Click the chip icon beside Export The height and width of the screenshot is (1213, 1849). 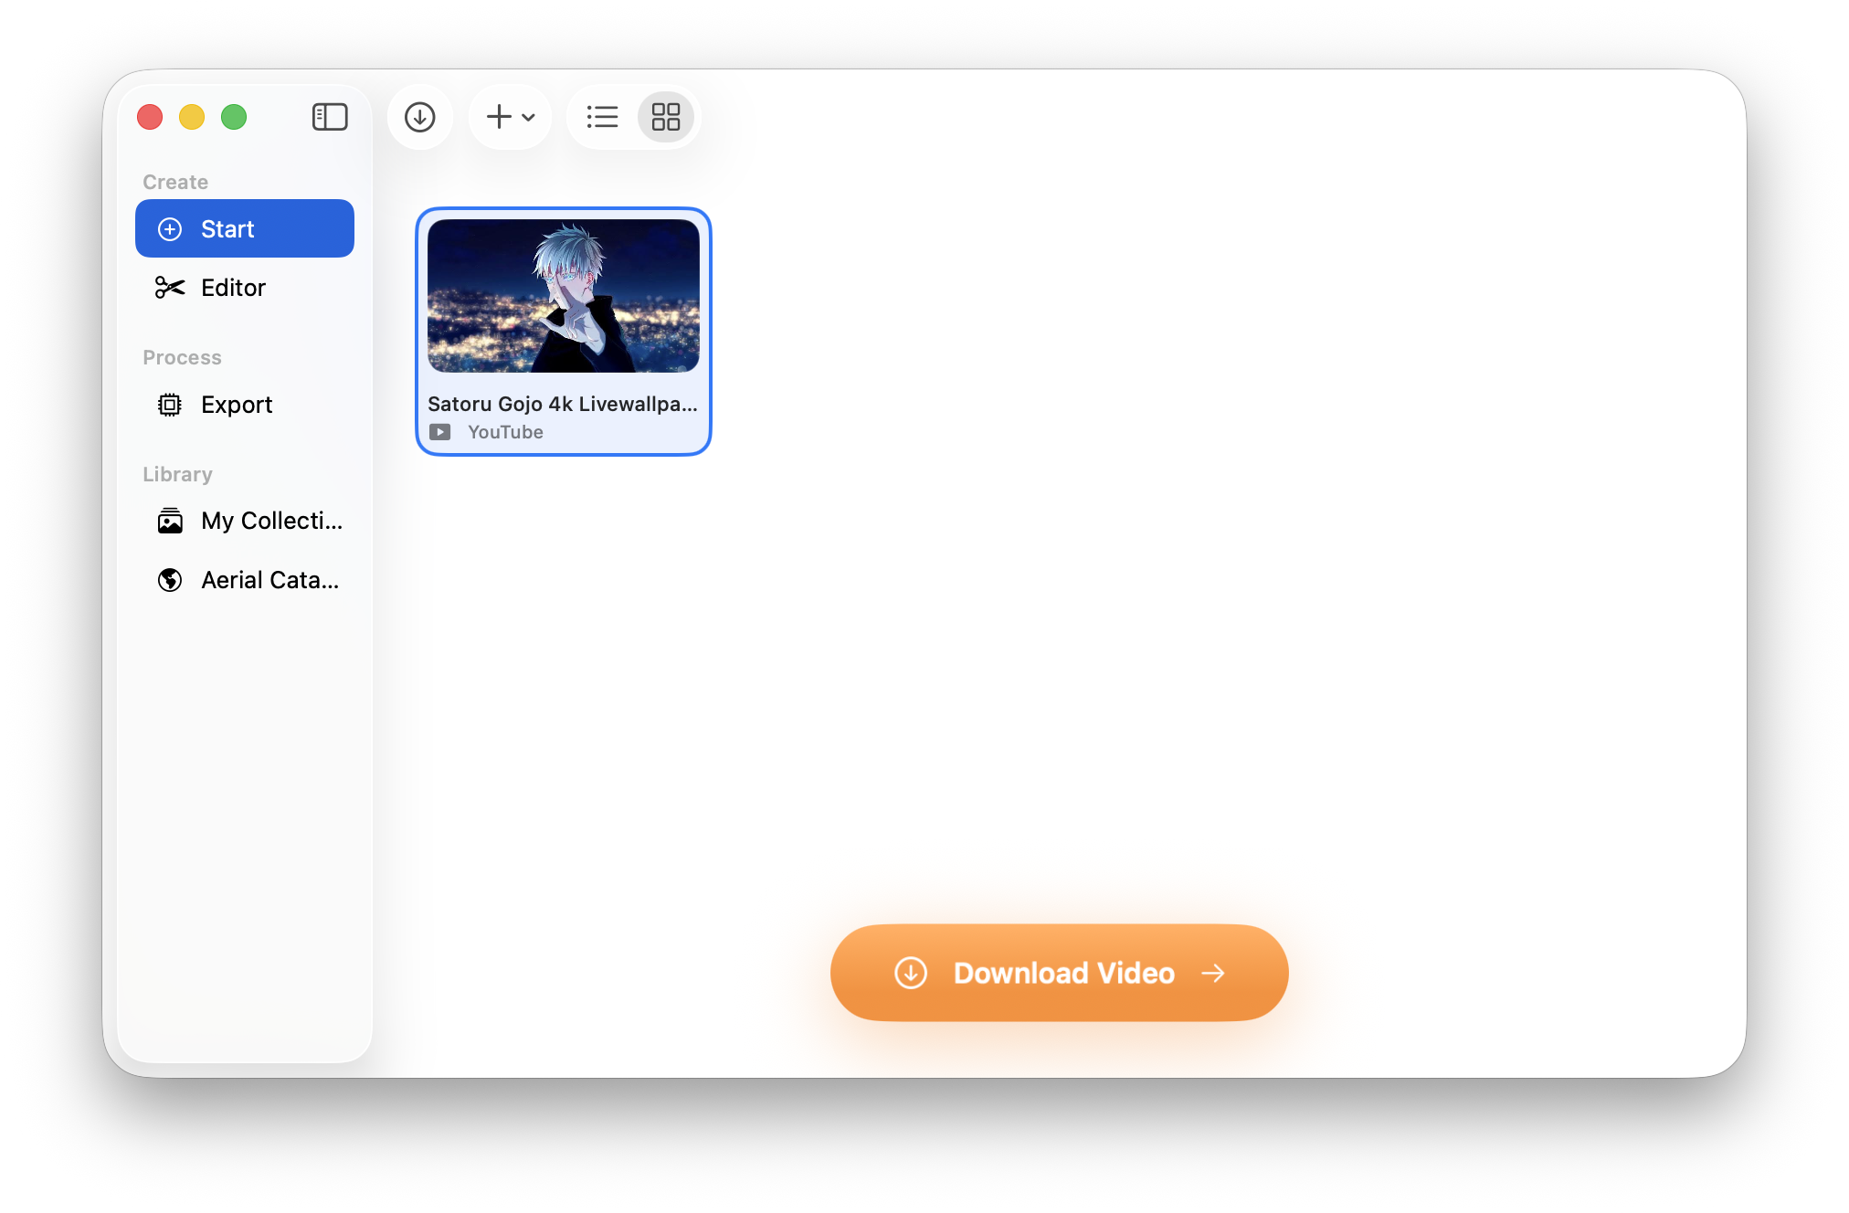pos(170,405)
